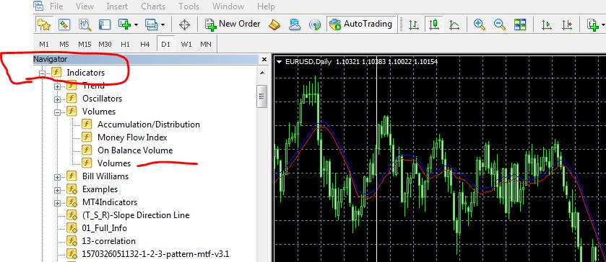This screenshot has height=262, width=606.
Task: Collapse the Volumes folder
Action: click(58, 112)
